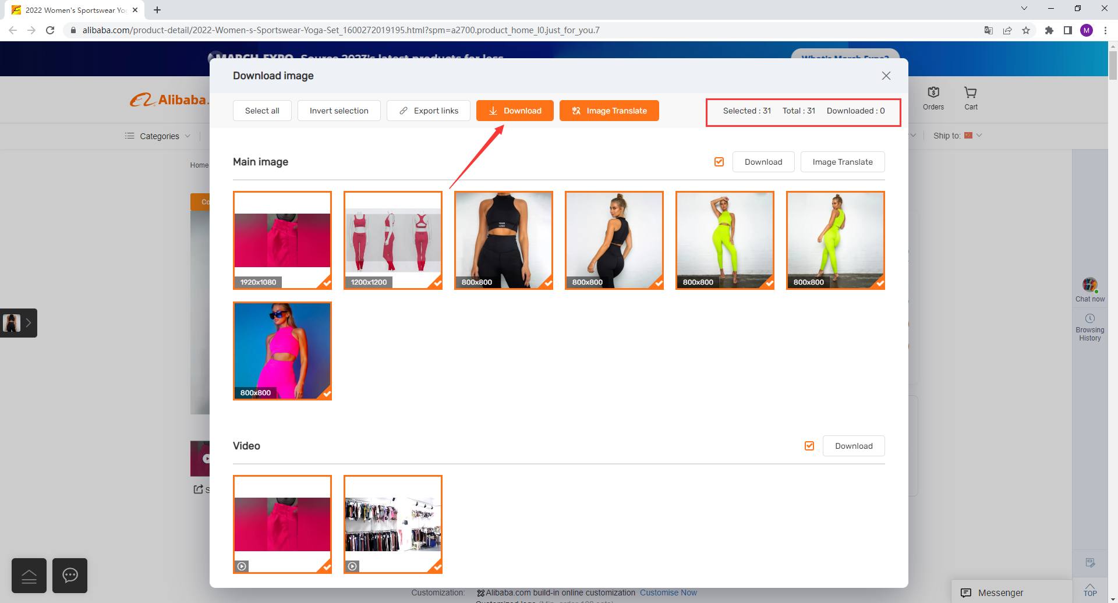
Task: Bookmark this page with star icon
Action: 1026,30
